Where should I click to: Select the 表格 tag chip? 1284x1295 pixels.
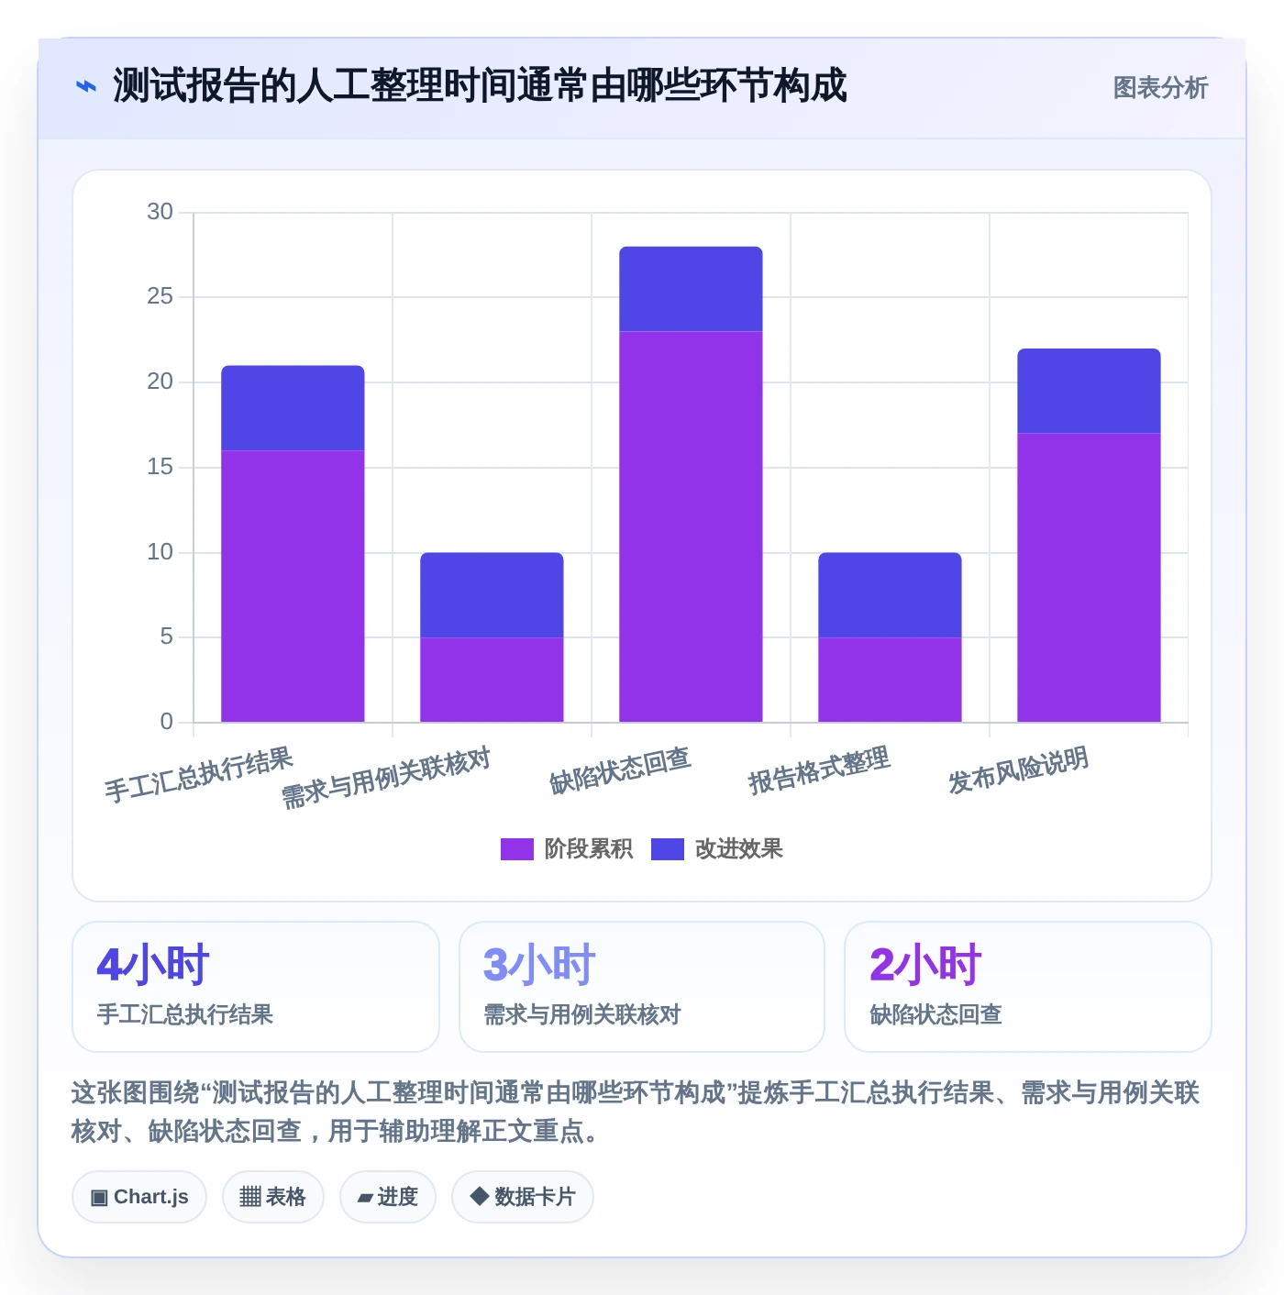point(272,1197)
